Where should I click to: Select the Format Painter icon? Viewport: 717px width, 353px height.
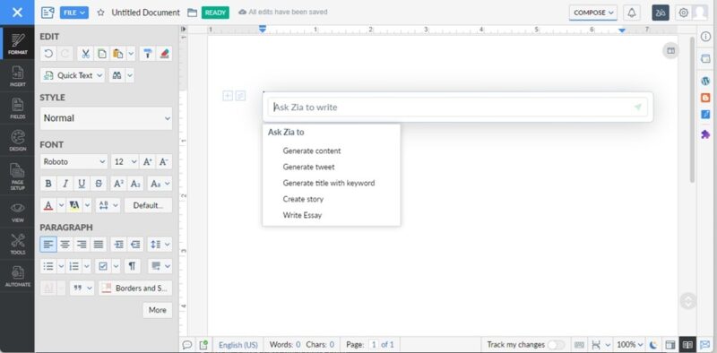click(147, 54)
